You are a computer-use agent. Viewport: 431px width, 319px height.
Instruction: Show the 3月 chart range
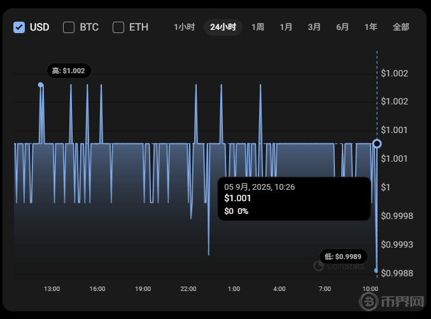(314, 27)
